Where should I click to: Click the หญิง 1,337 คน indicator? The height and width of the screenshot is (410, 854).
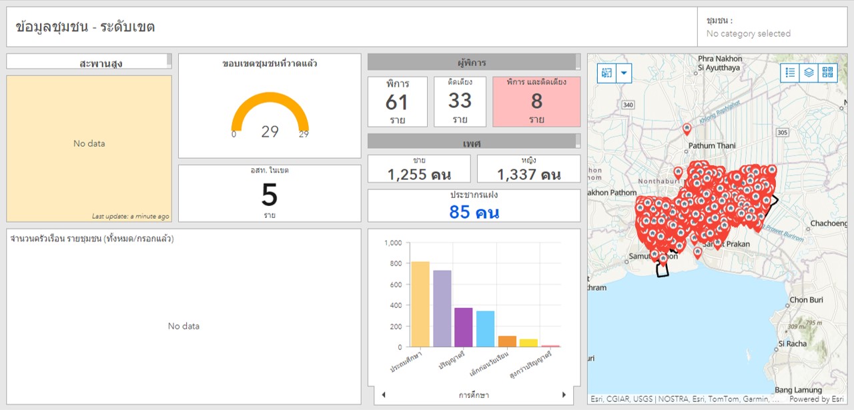[x=528, y=169]
